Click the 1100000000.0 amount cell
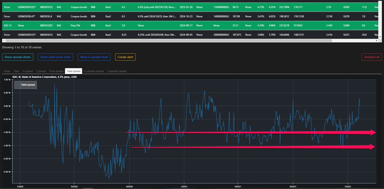 pyautogui.click(x=221, y=7)
